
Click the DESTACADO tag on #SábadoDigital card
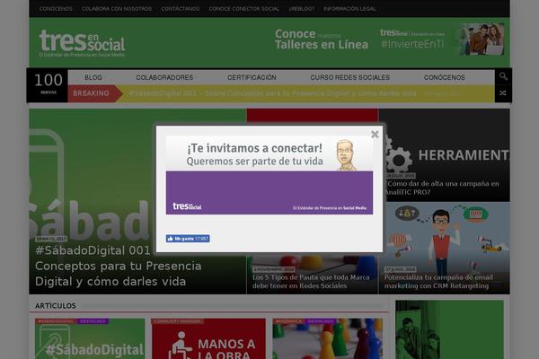(93, 321)
